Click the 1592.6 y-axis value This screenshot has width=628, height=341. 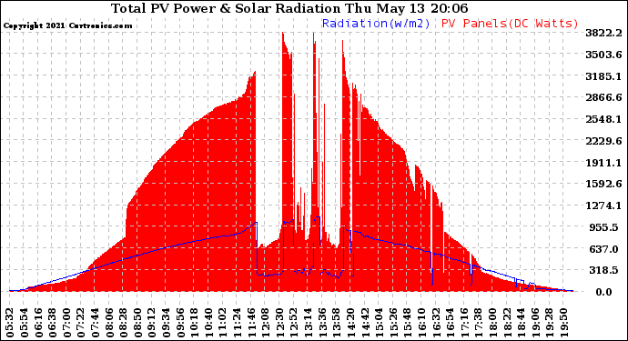(x=603, y=184)
